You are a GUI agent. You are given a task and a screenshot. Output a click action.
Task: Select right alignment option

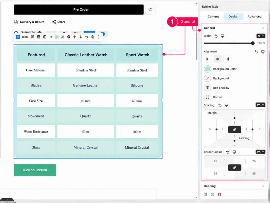227,59
